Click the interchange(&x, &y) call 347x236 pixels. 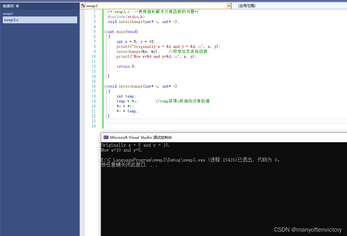click(138, 52)
